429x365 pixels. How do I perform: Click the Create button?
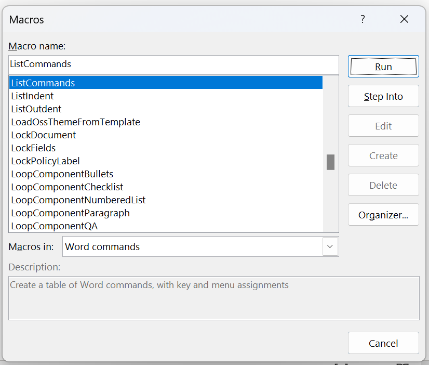pyautogui.click(x=383, y=155)
